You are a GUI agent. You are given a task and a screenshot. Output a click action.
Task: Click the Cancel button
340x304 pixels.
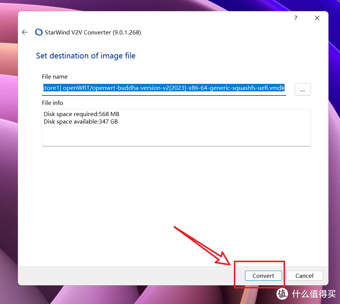304,276
